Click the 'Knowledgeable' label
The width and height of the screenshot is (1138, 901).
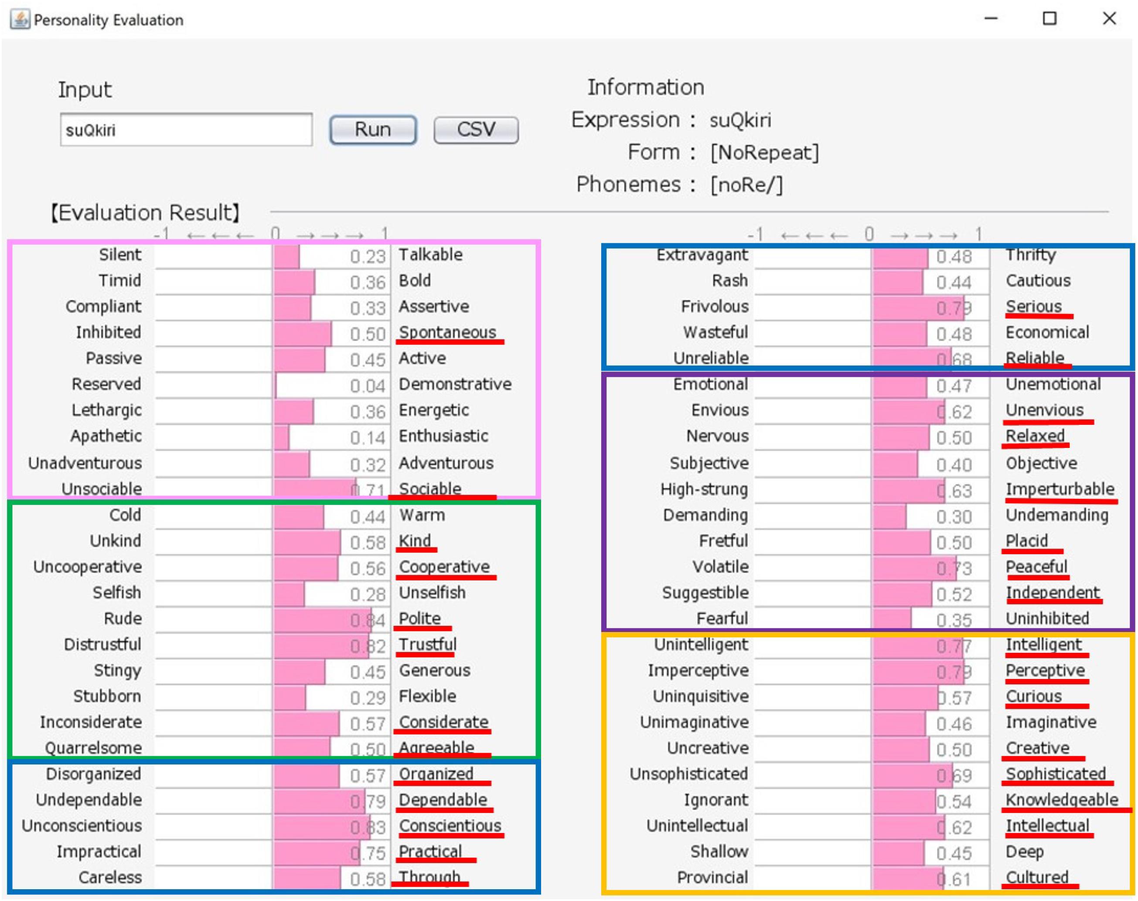(1062, 800)
